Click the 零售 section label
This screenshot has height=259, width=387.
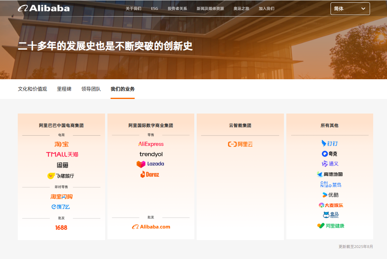coord(151,135)
